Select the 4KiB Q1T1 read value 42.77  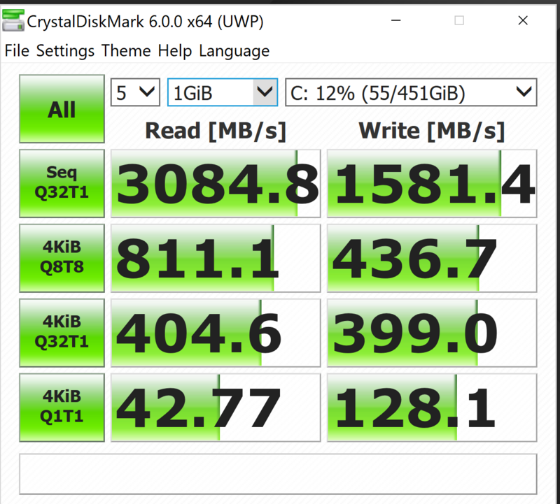(x=216, y=408)
